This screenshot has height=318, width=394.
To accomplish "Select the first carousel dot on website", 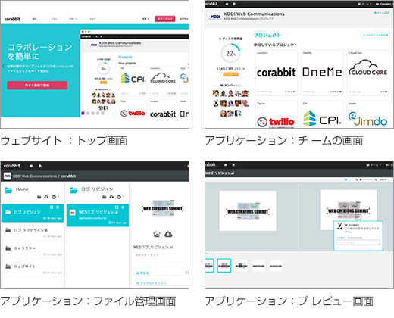I will [x=83, y=114].
